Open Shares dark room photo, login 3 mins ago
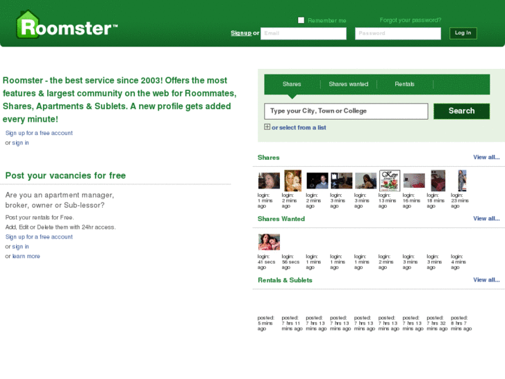The image size is (505, 379). [341, 181]
